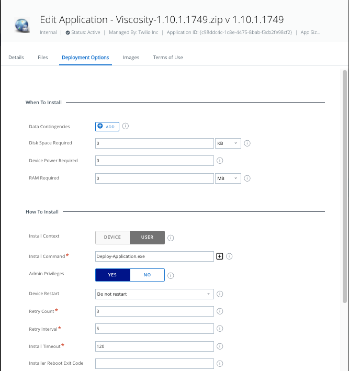This screenshot has width=349, height=371.
Task: Click the 'Managed By: Twilio Inc' text
Action: 133,32
